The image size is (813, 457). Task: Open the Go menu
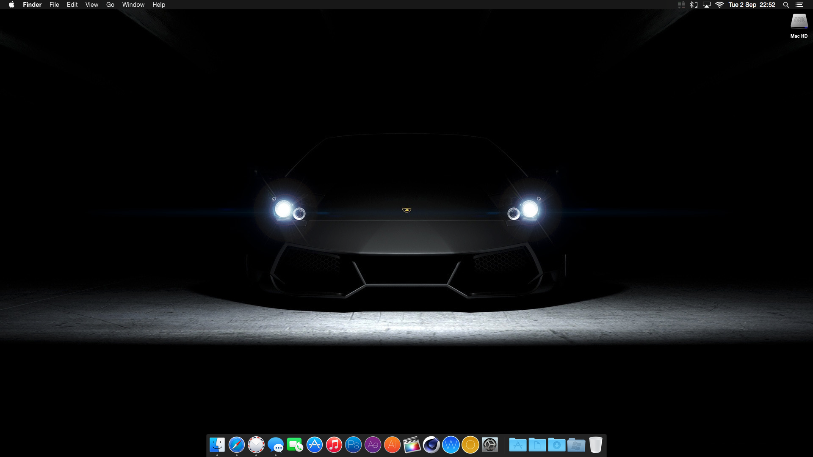(110, 5)
